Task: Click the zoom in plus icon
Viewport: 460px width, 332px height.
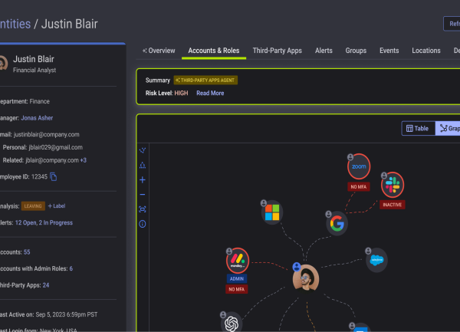Action: (143, 180)
